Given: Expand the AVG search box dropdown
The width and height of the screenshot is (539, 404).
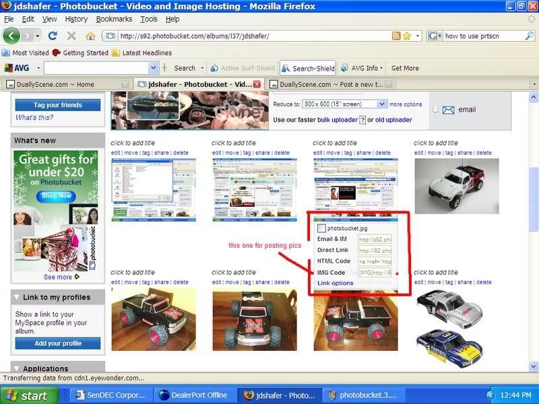Looking at the screenshot, I should 154,68.
